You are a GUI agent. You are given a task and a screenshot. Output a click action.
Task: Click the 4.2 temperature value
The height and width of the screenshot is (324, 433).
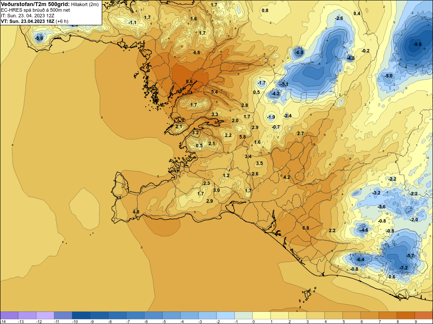(287, 177)
